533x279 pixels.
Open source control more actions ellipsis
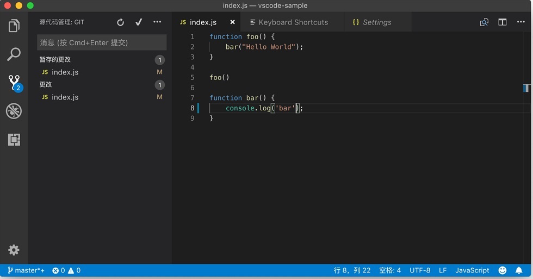[x=157, y=22]
